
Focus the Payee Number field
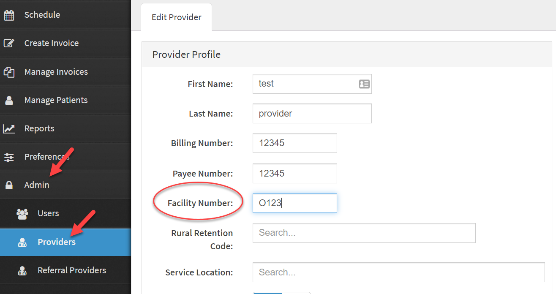294,173
